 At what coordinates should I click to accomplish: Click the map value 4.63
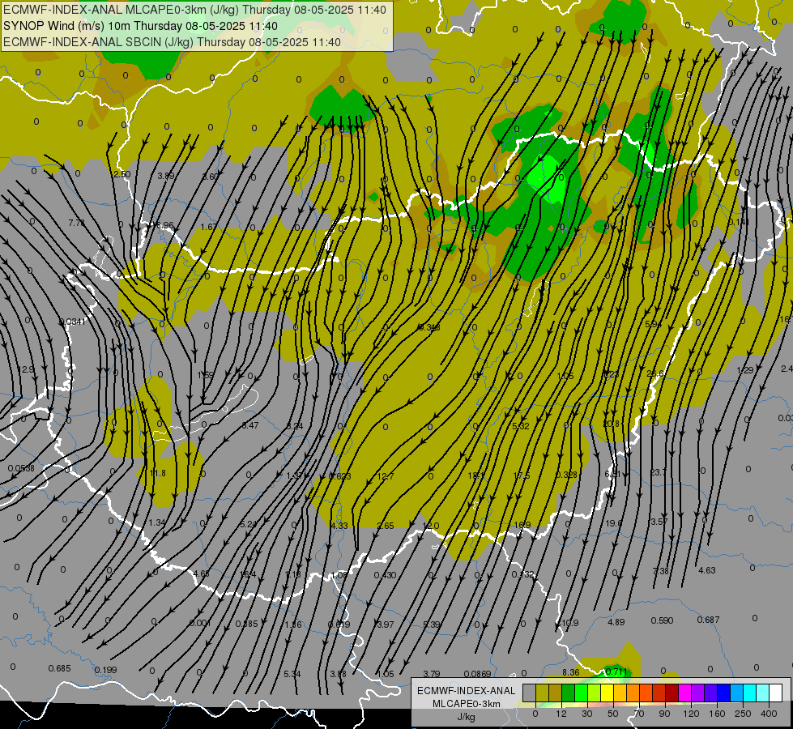coord(707,570)
